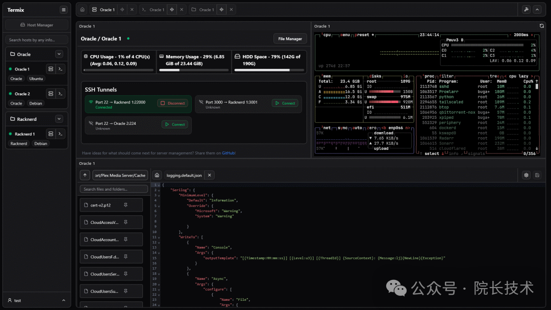Refresh the Oracle 1 terminal pane

(542, 26)
